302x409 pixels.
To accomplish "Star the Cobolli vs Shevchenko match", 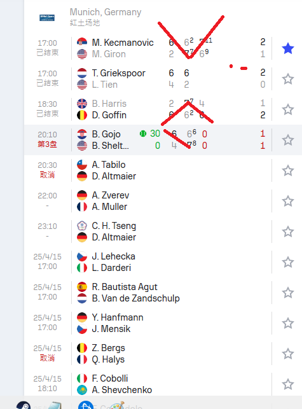I will pos(288,384).
